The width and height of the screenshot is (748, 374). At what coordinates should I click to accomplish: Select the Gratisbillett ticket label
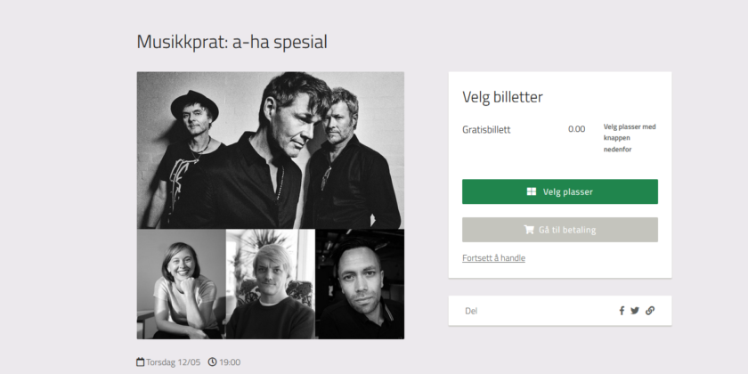[x=486, y=129]
